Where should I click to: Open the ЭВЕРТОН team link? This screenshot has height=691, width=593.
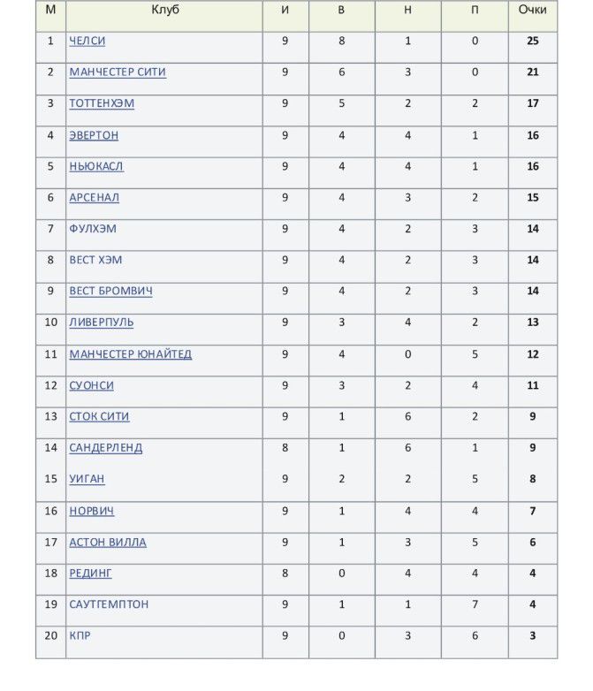point(94,135)
